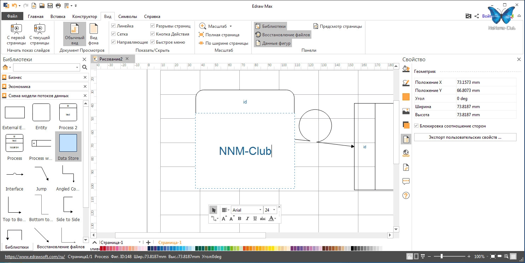
Task: Click Предсмотр страницы button
Action: [x=338, y=26]
